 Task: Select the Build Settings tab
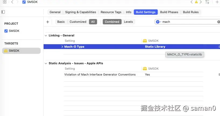tap(146, 12)
